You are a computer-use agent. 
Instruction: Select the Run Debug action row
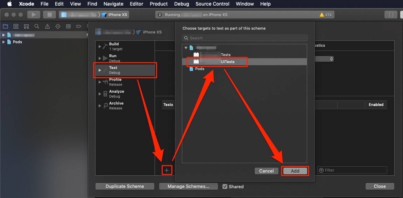click(x=125, y=58)
